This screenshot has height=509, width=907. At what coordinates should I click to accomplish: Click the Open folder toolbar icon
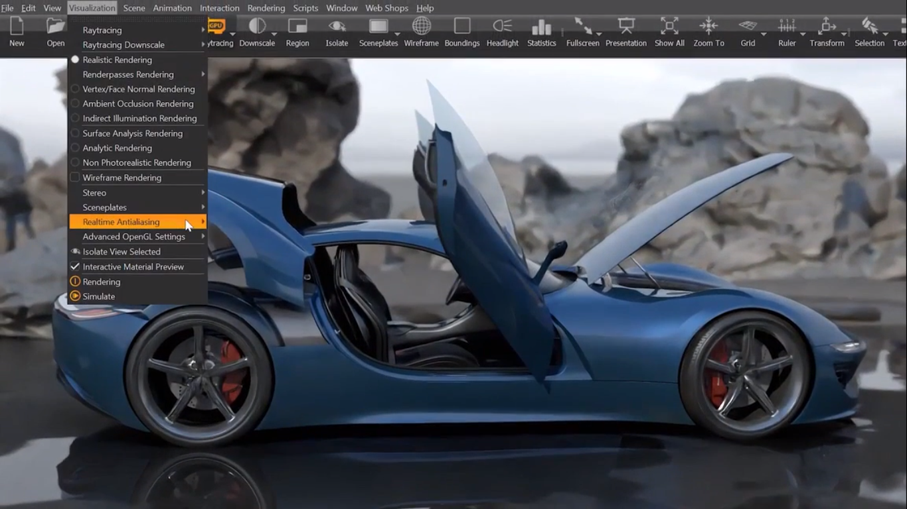pos(56,27)
